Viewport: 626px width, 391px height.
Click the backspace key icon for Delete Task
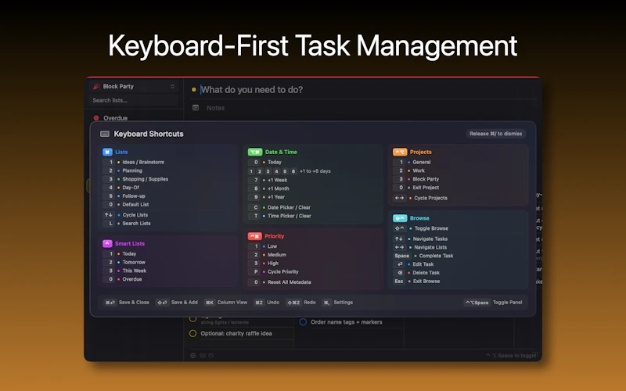(x=399, y=272)
